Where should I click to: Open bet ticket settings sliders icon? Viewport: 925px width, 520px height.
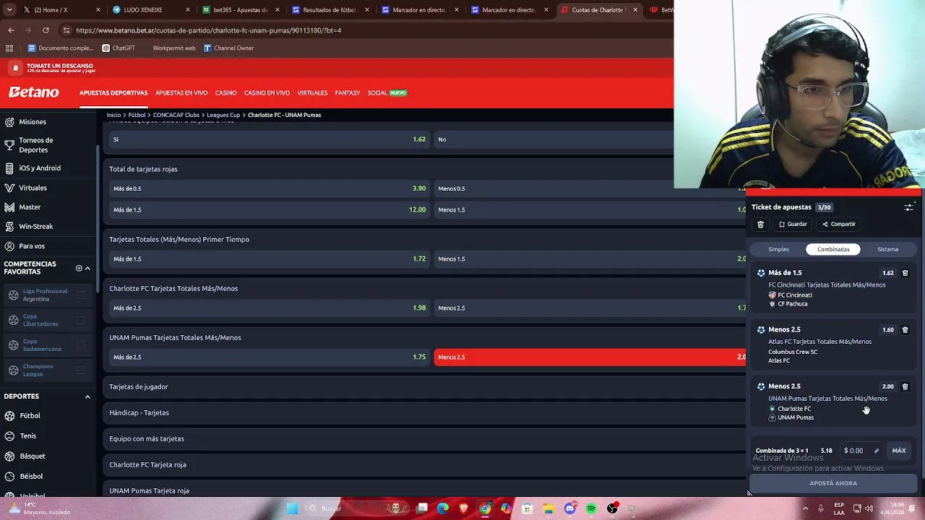(908, 207)
